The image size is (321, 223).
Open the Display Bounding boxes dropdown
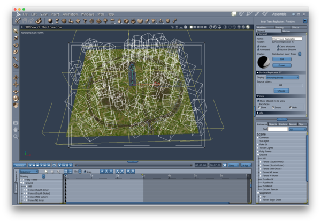pos(282,77)
